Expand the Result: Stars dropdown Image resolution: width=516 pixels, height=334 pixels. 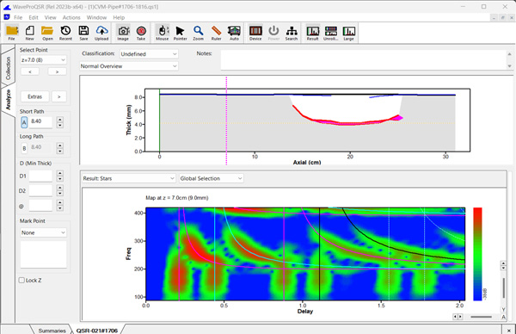click(128, 178)
